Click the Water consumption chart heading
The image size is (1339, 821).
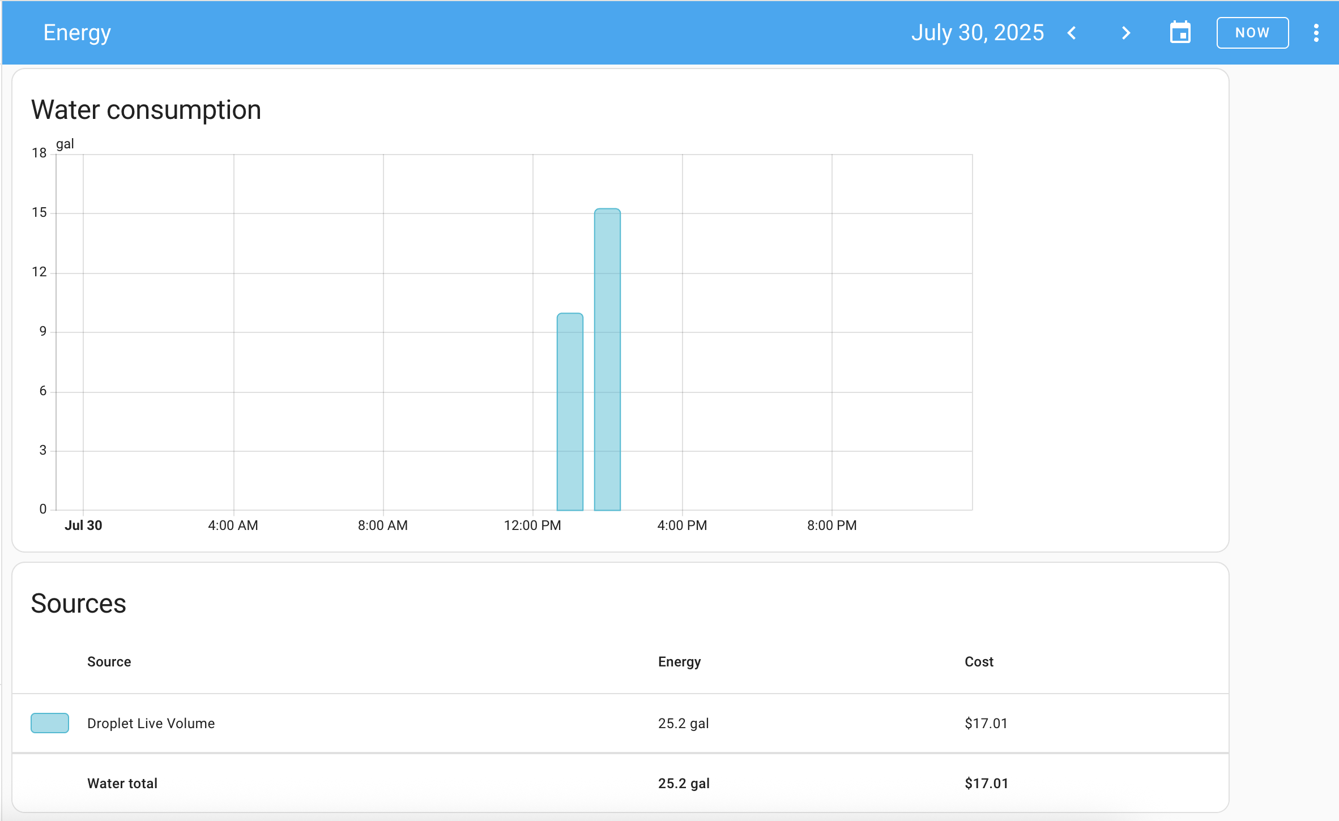(x=146, y=109)
